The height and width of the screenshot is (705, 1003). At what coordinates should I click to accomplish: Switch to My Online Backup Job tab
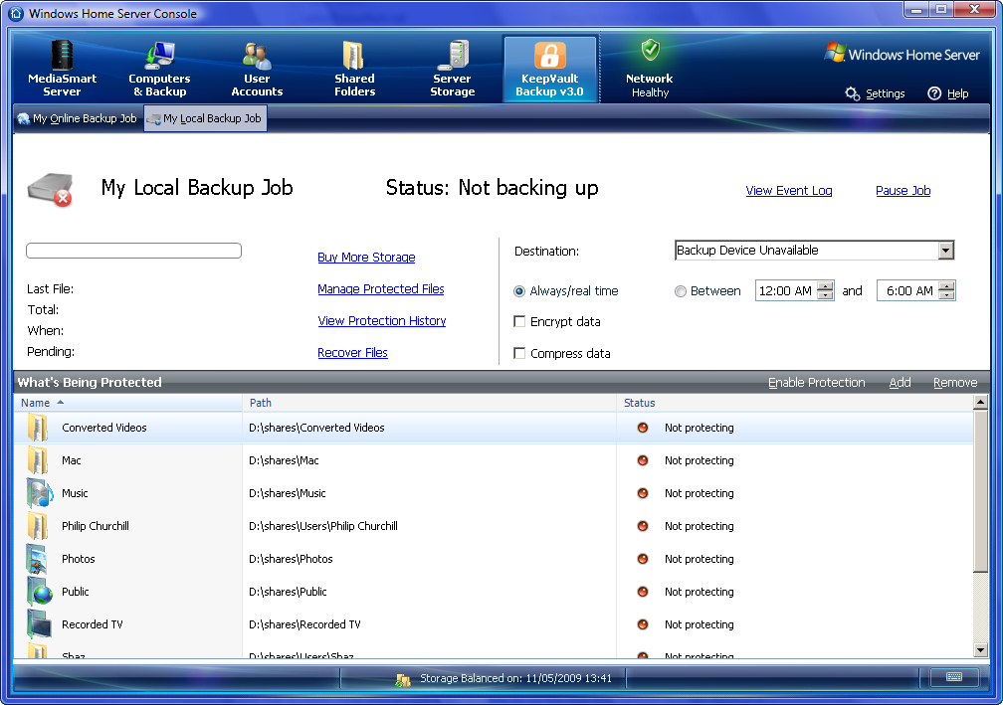click(78, 118)
